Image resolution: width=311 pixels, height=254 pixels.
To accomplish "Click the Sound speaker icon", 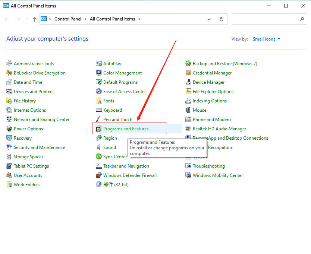I will pyautogui.click(x=98, y=147).
